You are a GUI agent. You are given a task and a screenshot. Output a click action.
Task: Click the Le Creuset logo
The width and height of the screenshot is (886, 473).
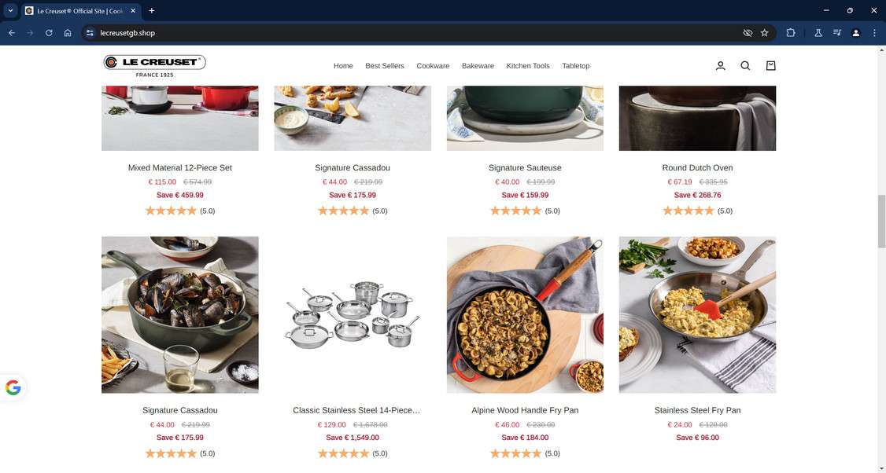pyautogui.click(x=154, y=65)
